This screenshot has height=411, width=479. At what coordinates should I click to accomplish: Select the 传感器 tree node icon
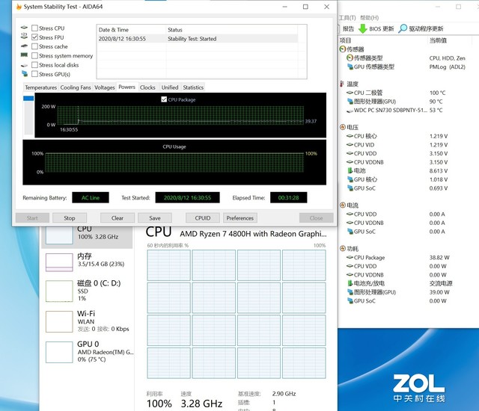tap(343, 49)
